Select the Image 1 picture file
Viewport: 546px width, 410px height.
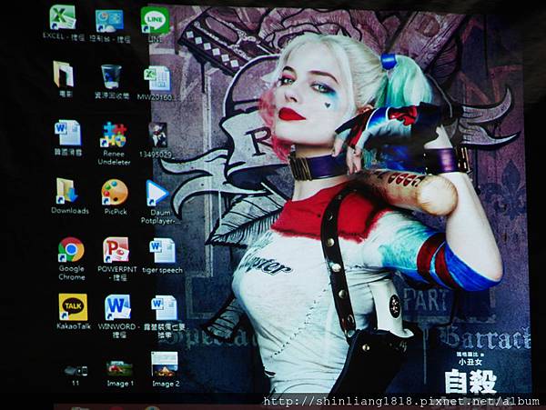point(119,369)
